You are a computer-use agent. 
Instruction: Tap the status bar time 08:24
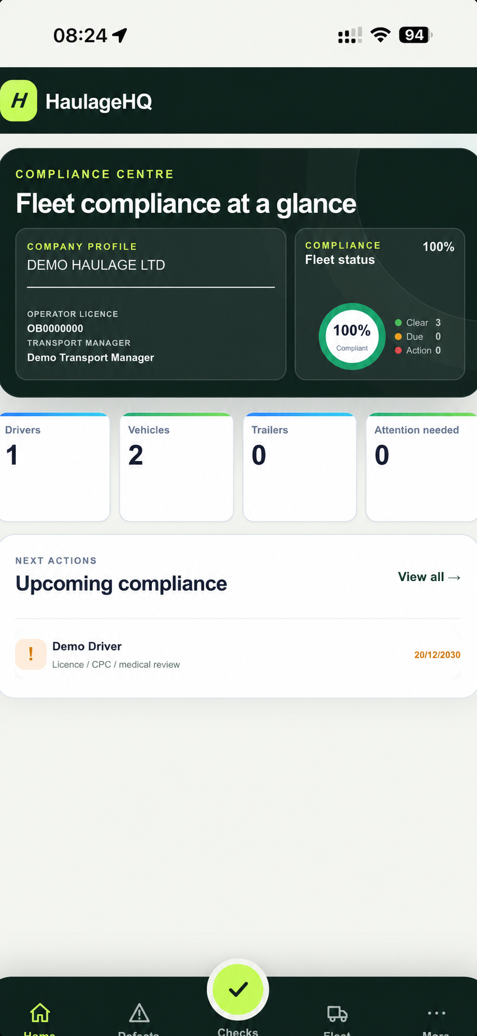click(x=80, y=35)
